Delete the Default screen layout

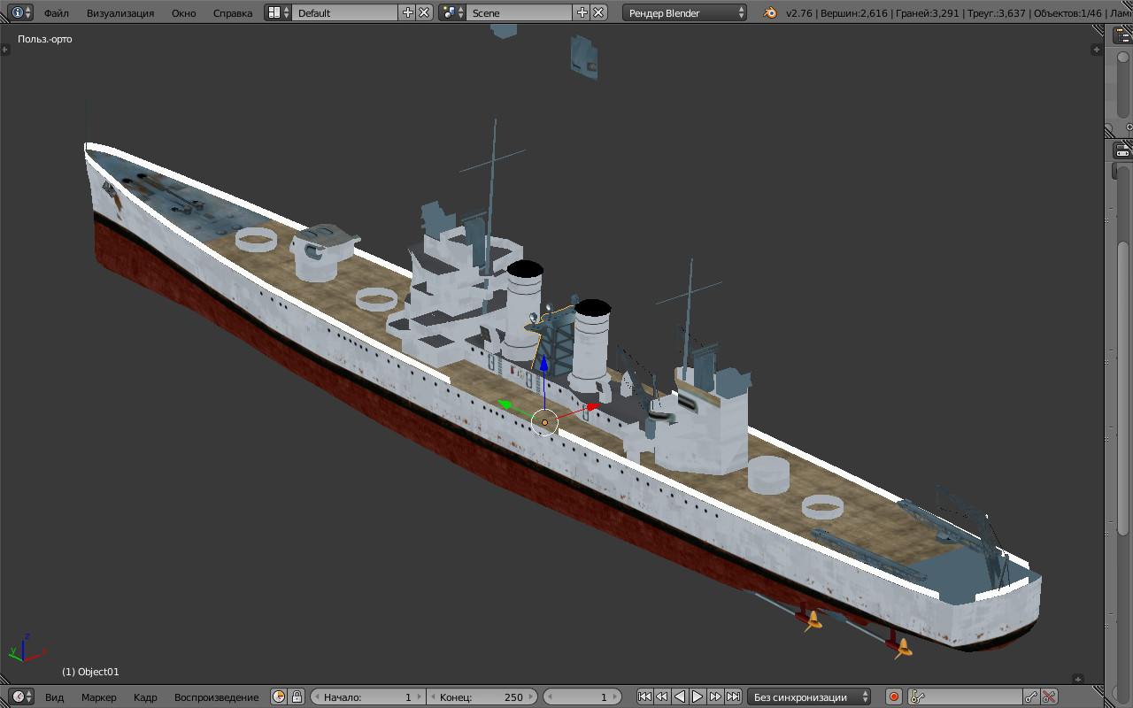(x=424, y=12)
